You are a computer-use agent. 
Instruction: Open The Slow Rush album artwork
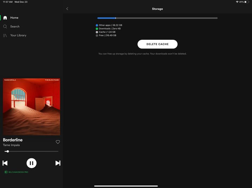pos(31,107)
